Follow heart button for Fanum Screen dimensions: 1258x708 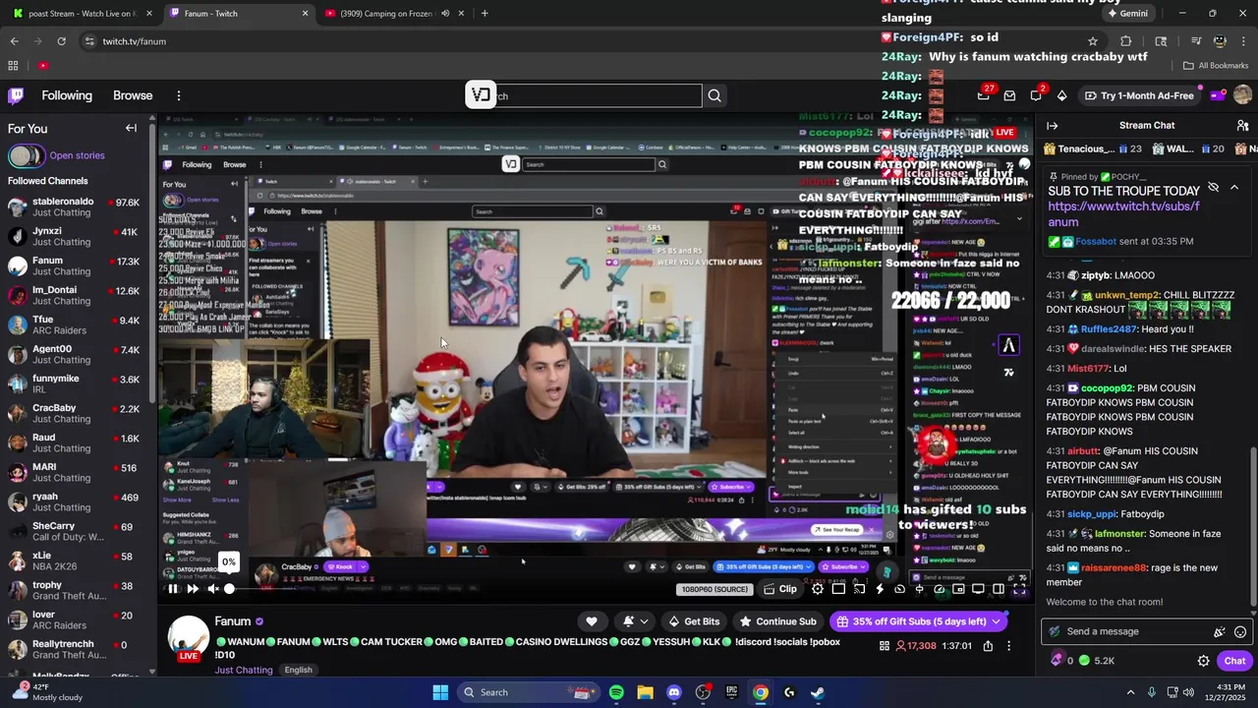591,621
